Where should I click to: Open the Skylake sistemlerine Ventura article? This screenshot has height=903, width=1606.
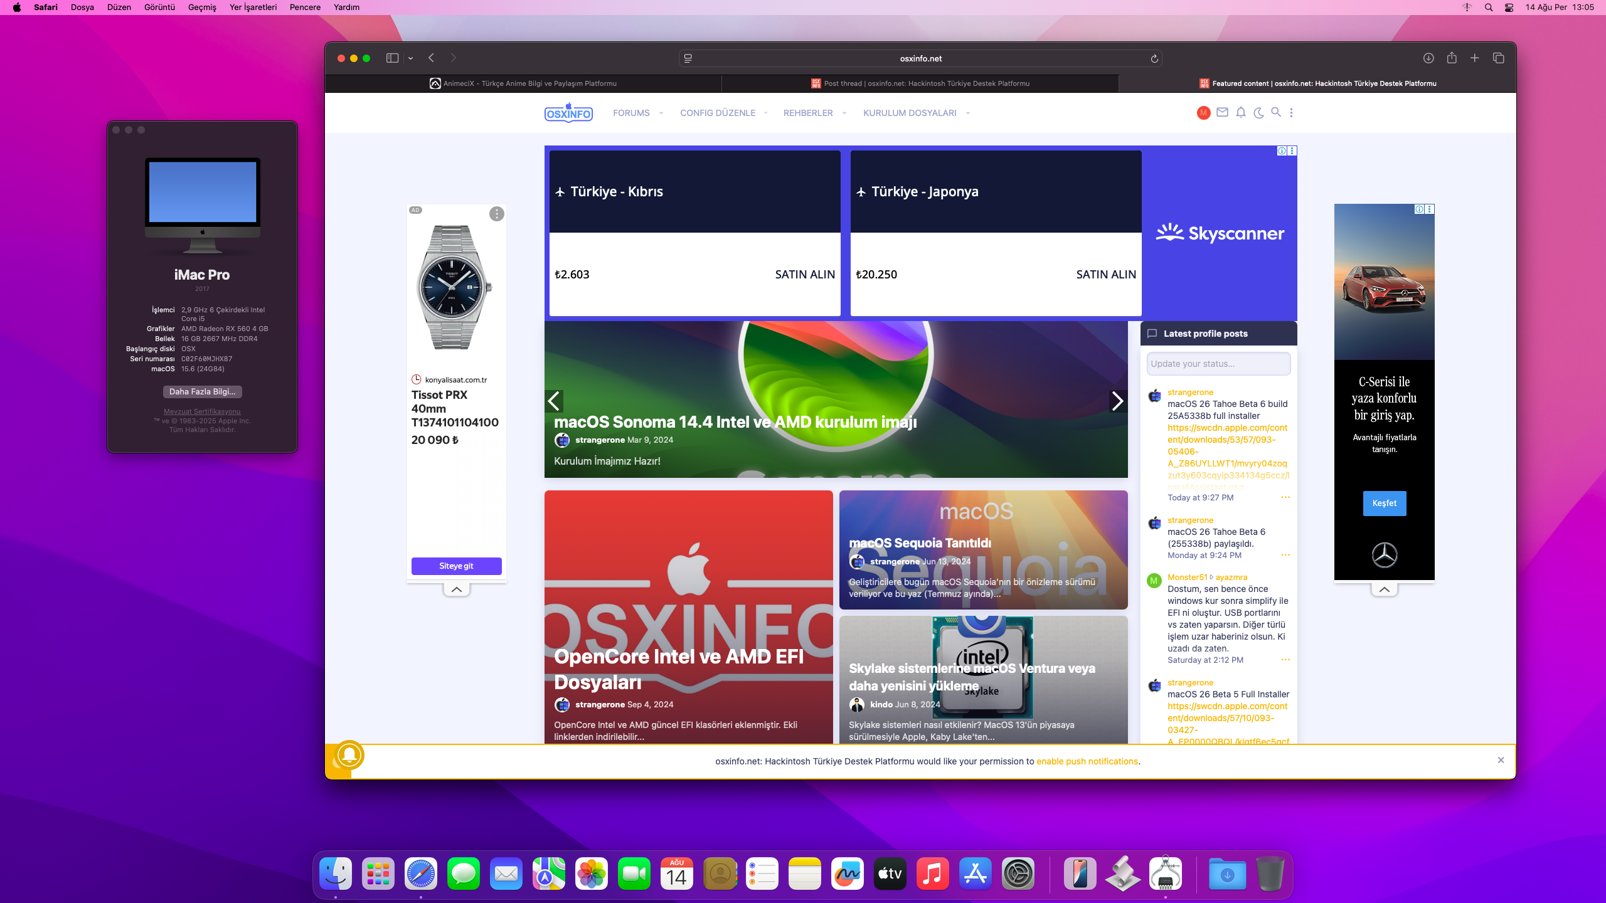[983, 680]
